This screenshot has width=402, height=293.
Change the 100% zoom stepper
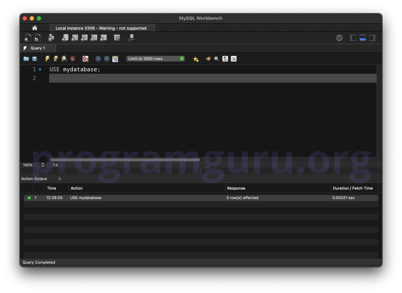pyautogui.click(x=43, y=165)
